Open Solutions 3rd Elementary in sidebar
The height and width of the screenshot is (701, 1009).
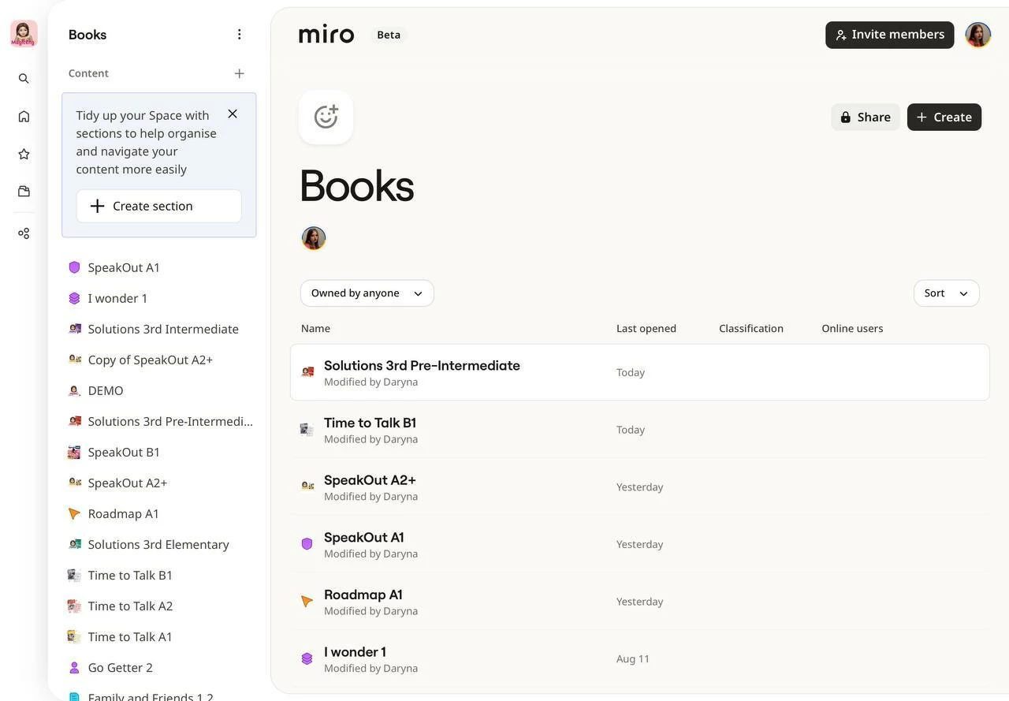(x=159, y=544)
